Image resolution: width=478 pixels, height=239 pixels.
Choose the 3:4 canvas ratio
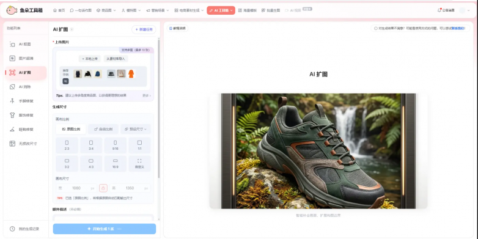click(x=91, y=145)
